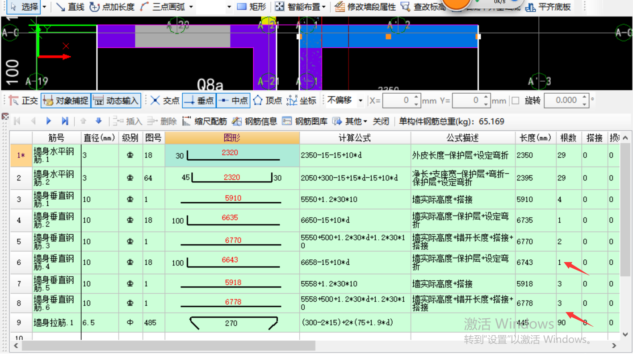
Task: Choose the 直线 line drawing tool
Action: point(71,7)
